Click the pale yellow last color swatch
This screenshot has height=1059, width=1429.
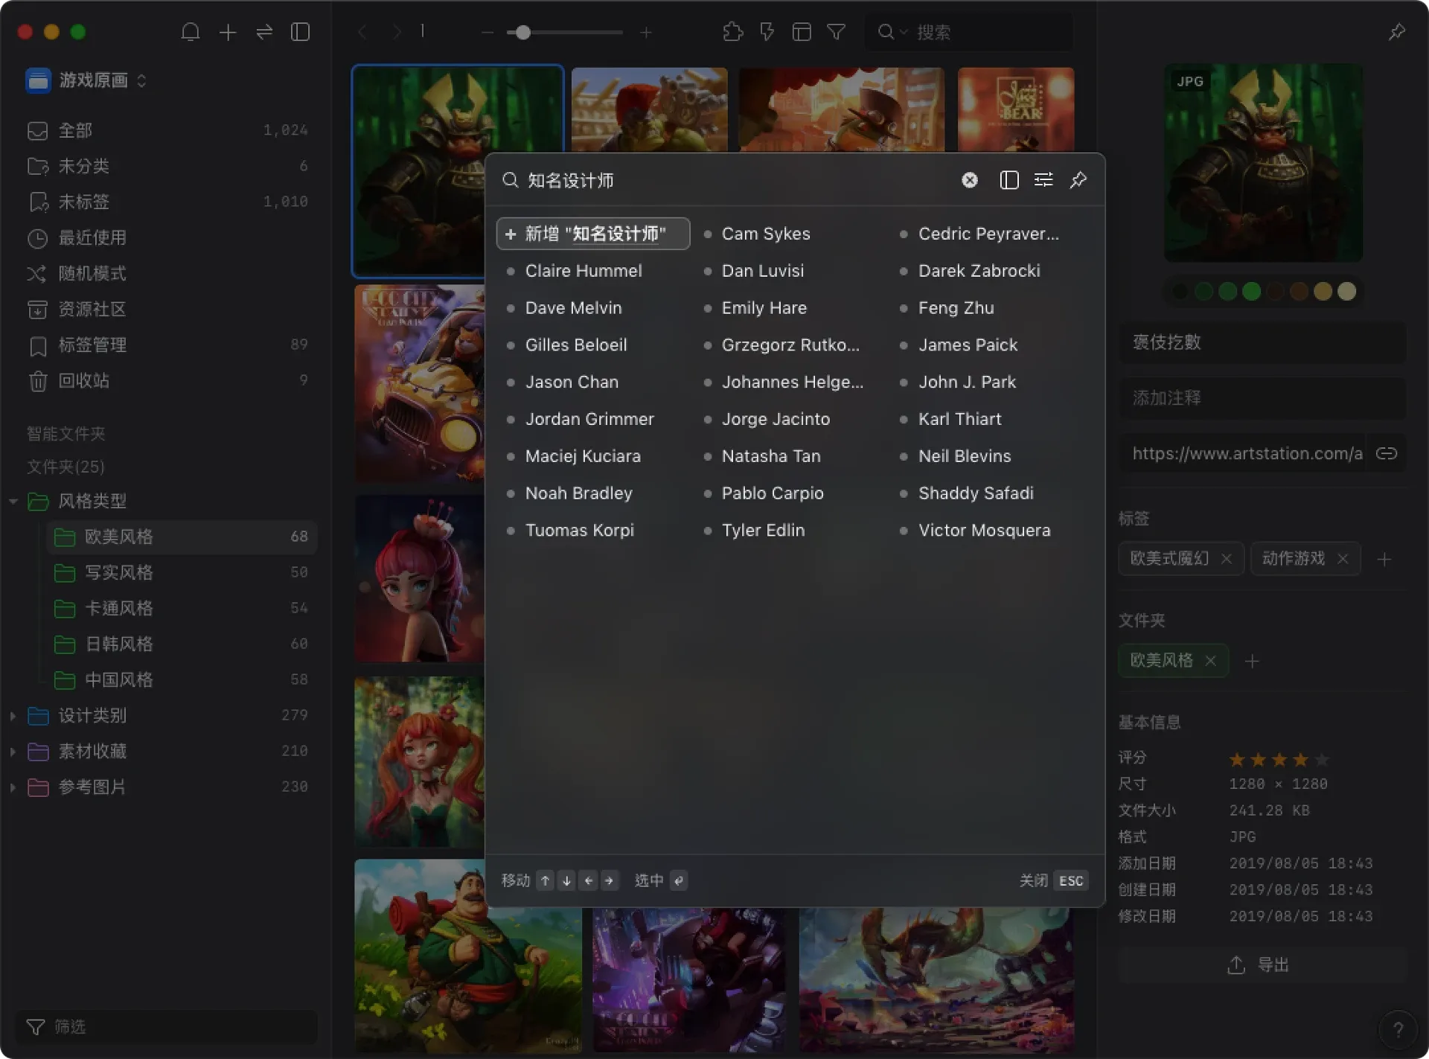click(x=1346, y=292)
